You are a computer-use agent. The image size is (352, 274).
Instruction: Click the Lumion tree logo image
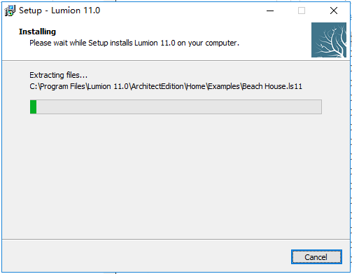pos(329,40)
